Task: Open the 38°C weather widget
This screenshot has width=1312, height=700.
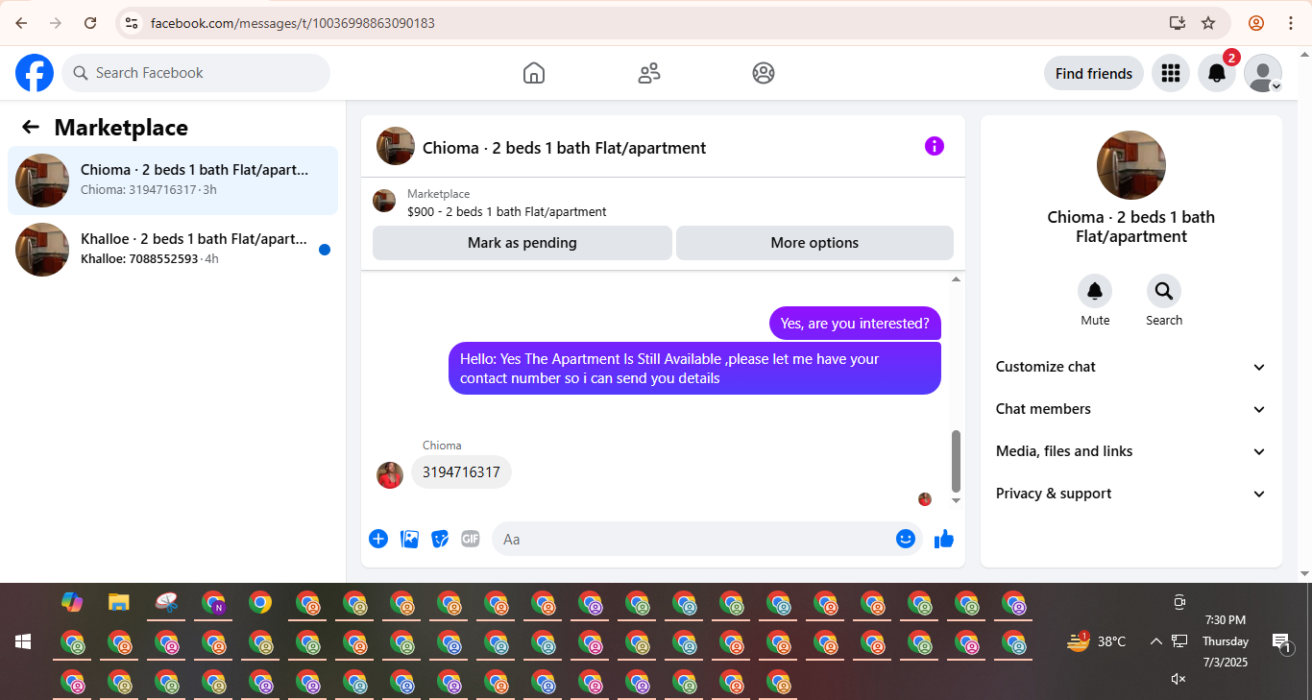Action: tap(1096, 641)
